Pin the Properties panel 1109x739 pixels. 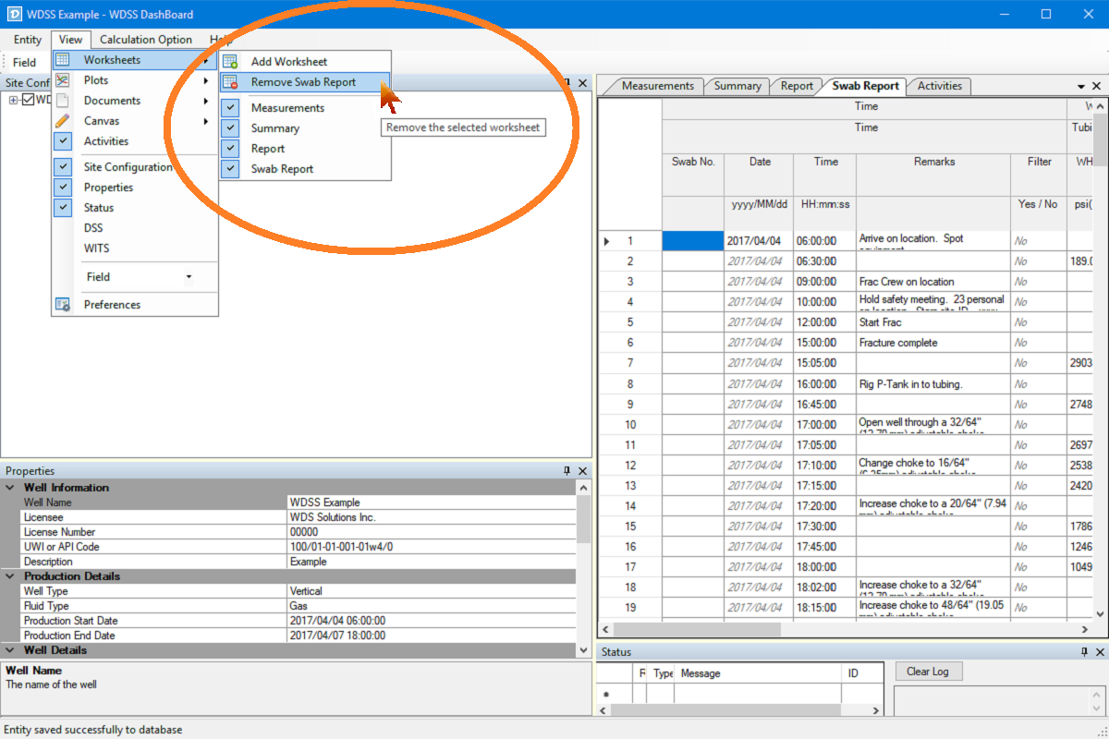pos(567,471)
